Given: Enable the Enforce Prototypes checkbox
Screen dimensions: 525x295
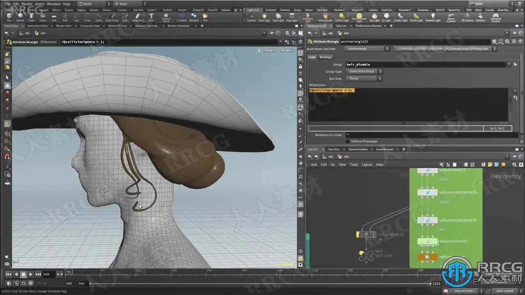Looking at the screenshot, I should coord(348,141).
